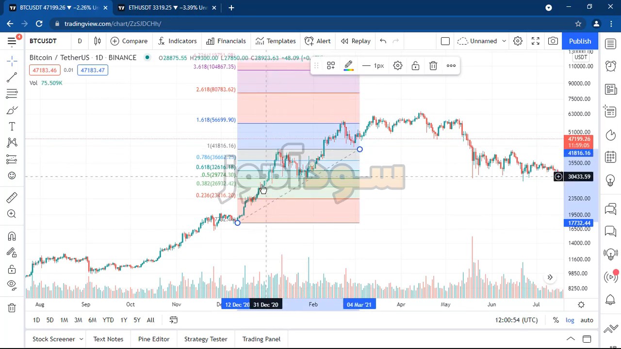Activate the zoom in tool
This screenshot has width=621, height=349.
click(12, 214)
